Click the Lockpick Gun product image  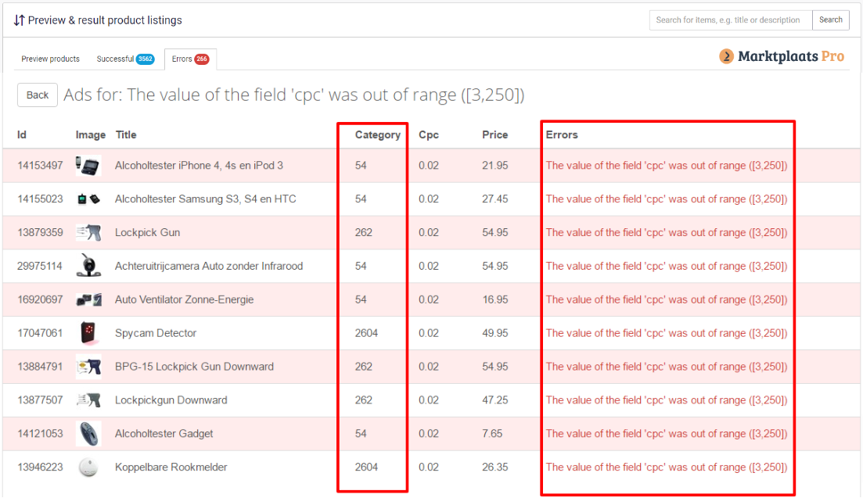(88, 233)
